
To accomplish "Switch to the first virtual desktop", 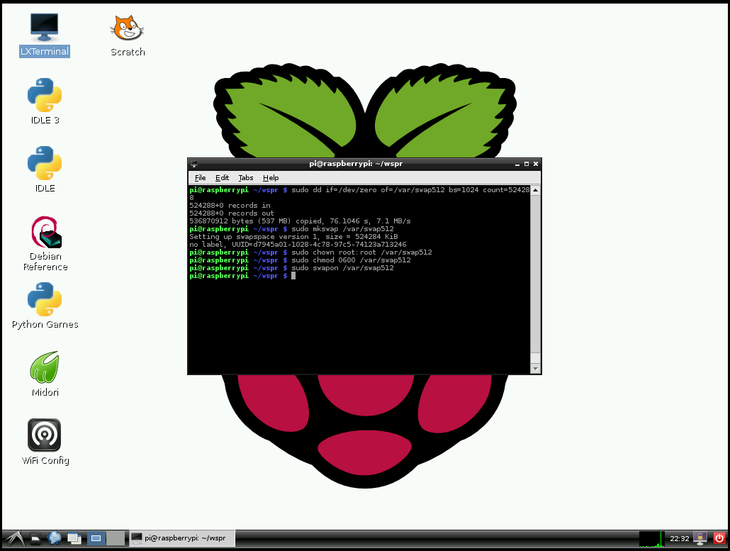I will coord(96,538).
